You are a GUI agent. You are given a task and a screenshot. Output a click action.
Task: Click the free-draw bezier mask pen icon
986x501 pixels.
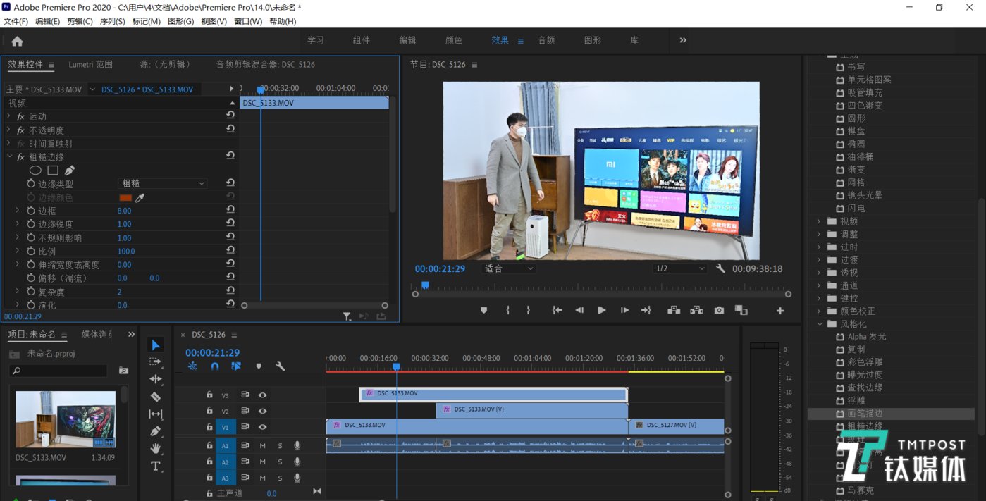70,171
